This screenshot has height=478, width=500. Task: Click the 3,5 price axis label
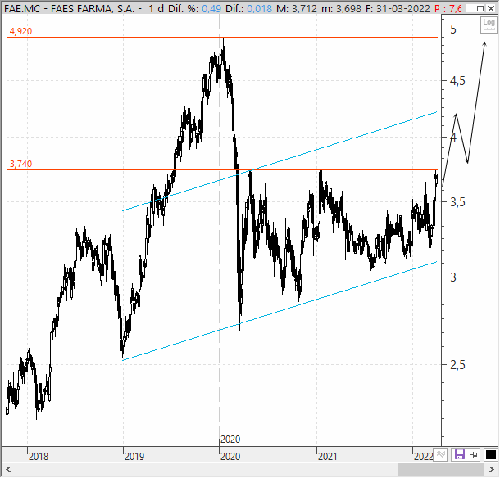(457, 202)
